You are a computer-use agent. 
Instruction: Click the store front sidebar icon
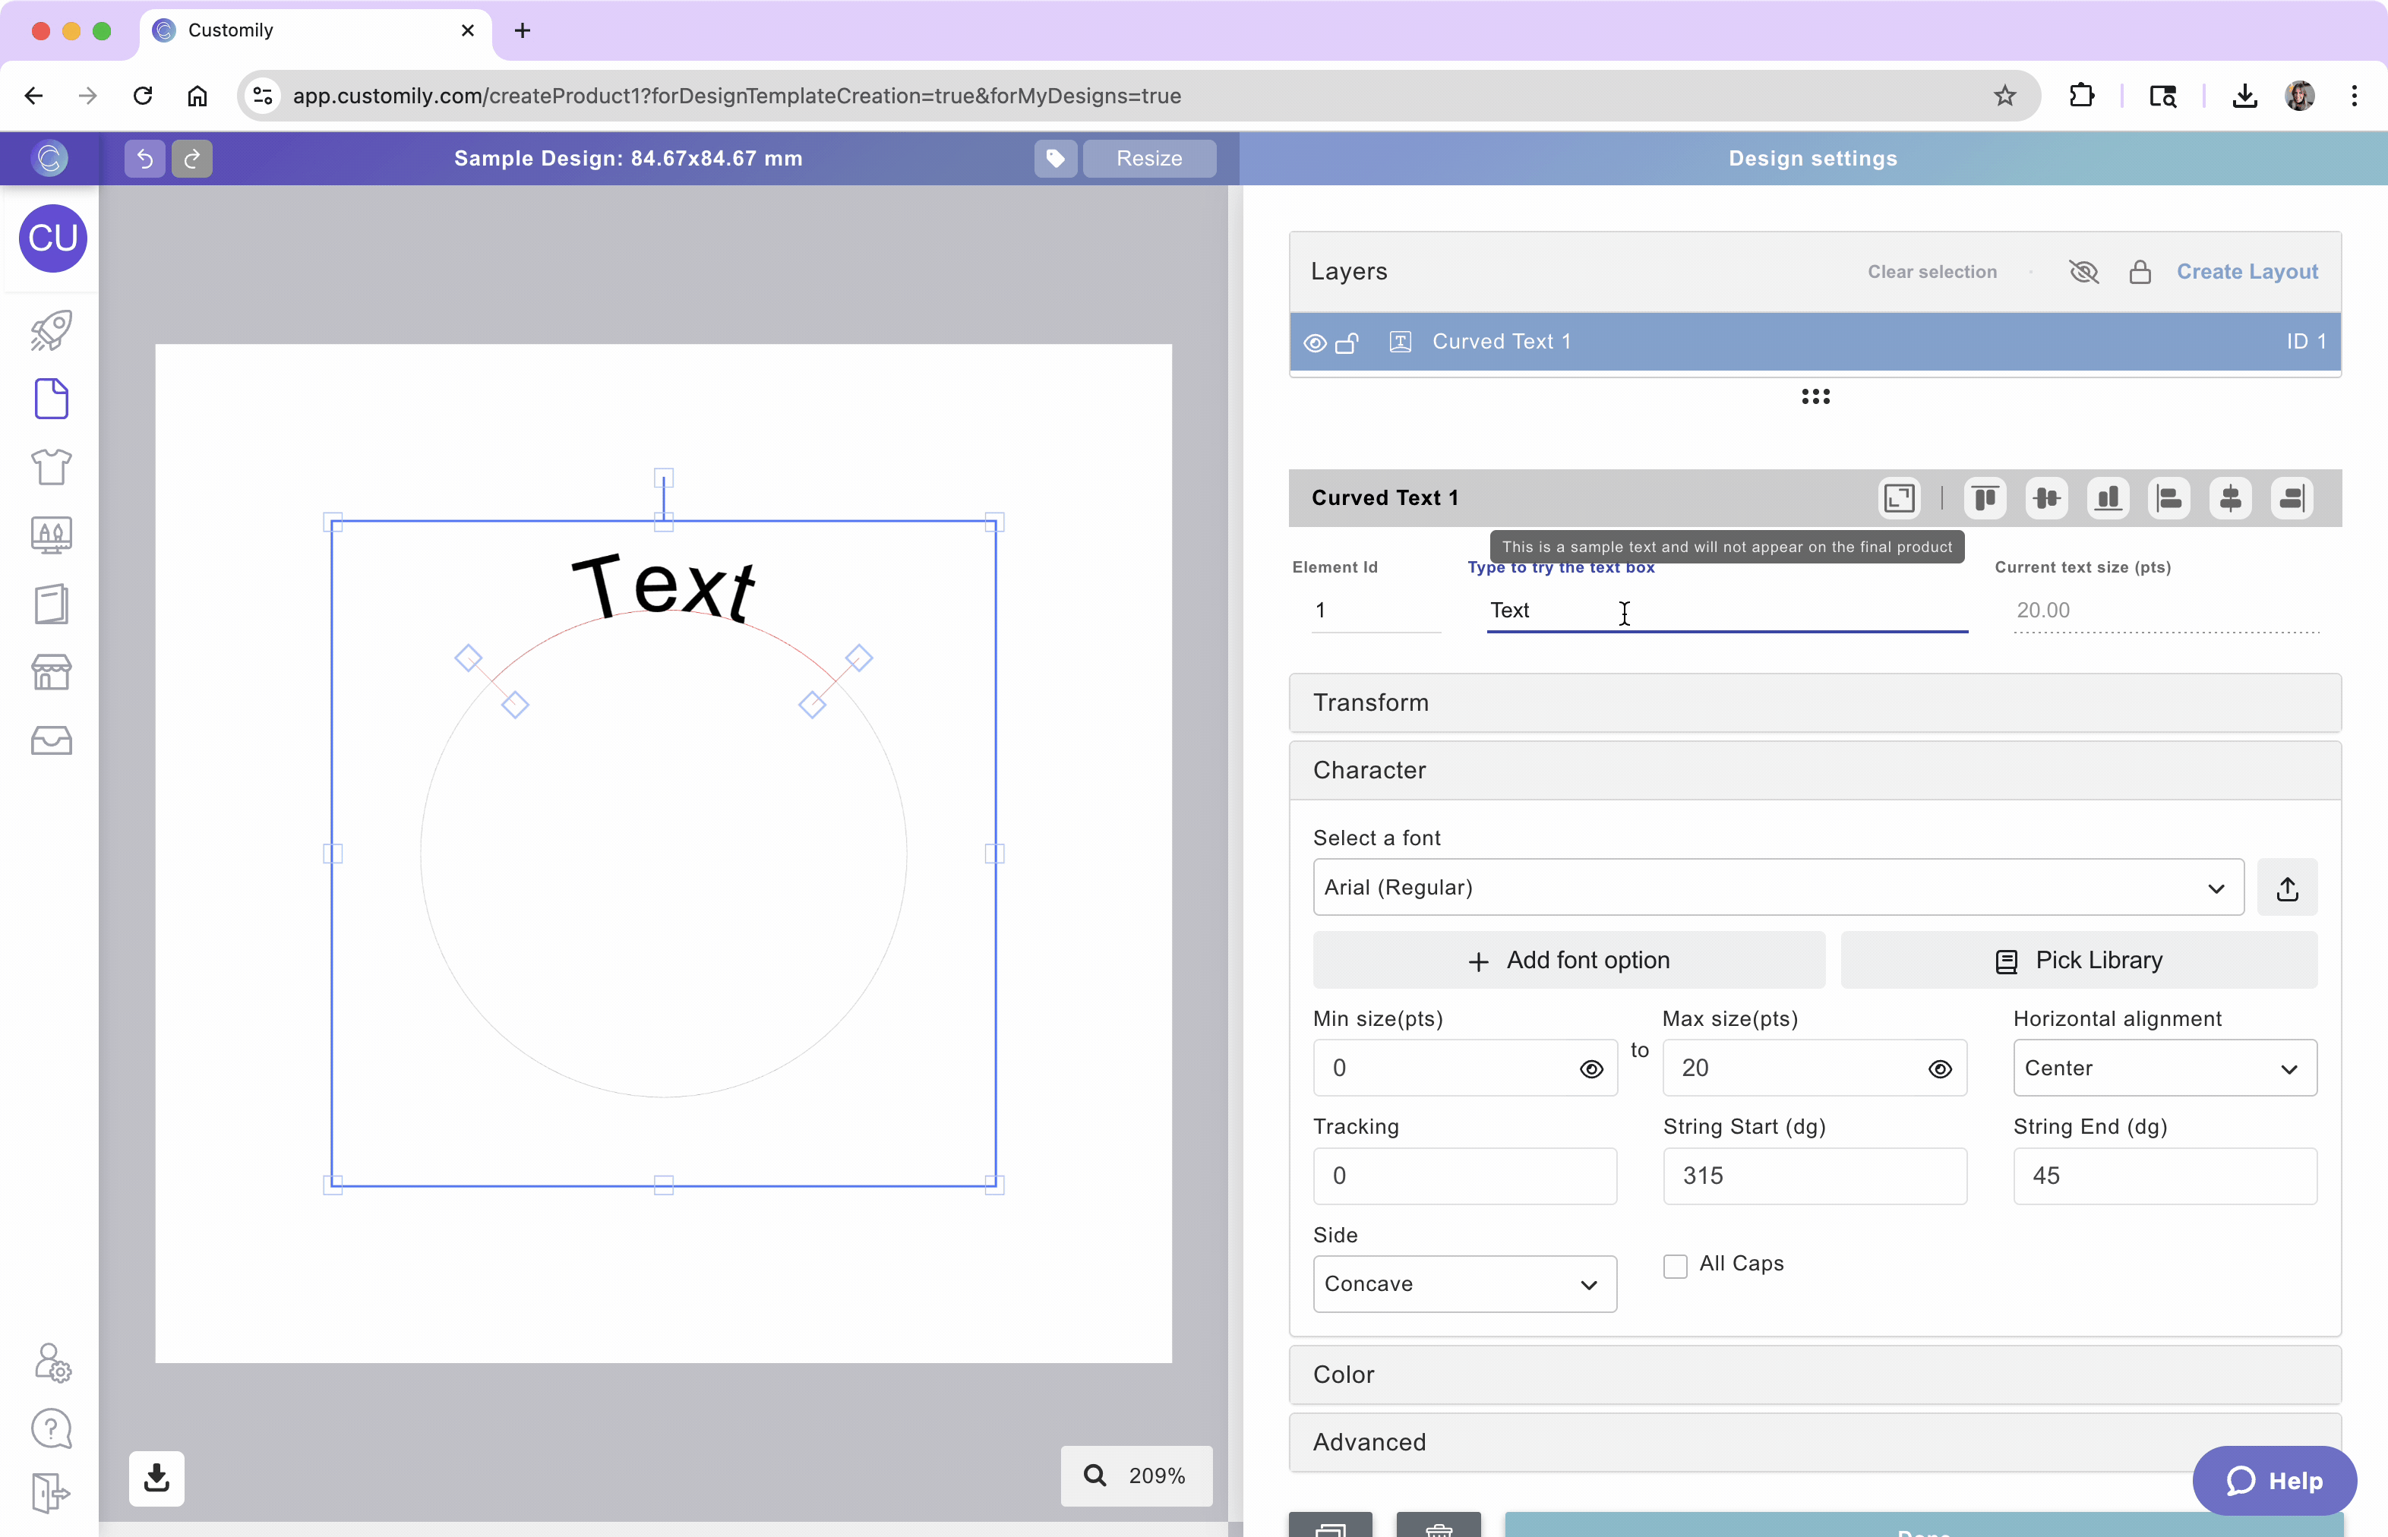tap(51, 672)
